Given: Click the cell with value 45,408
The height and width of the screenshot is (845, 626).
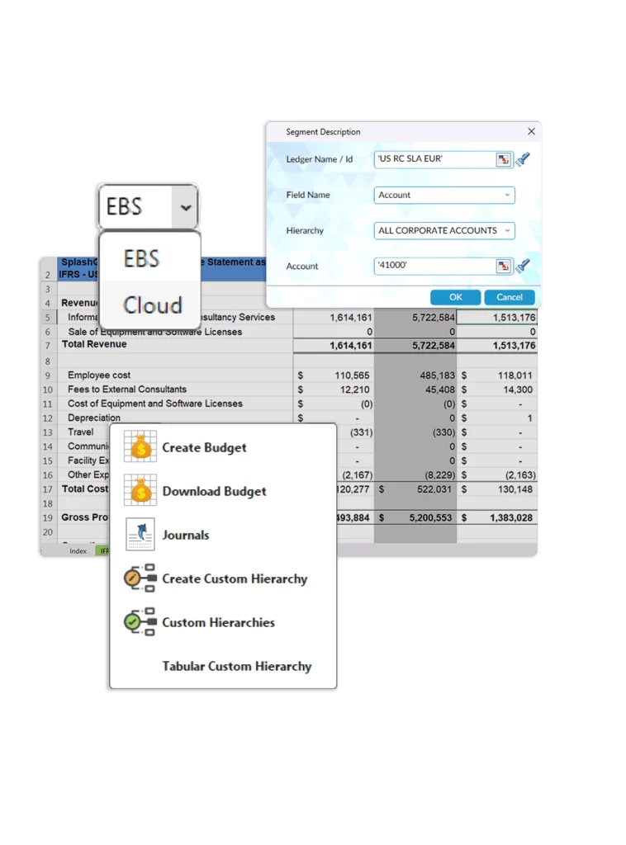Looking at the screenshot, I should (x=415, y=389).
